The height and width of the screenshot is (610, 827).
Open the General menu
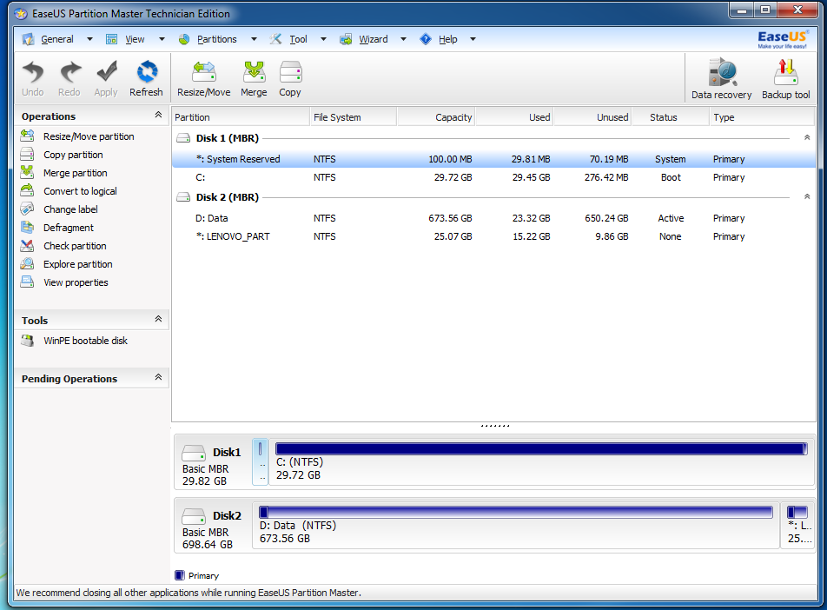[x=57, y=39]
